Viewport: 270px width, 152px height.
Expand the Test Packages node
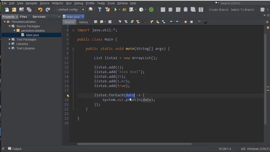(x=9, y=39)
